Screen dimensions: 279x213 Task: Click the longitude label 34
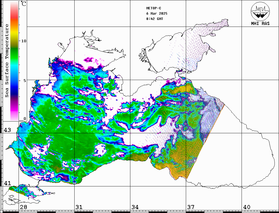135,207
